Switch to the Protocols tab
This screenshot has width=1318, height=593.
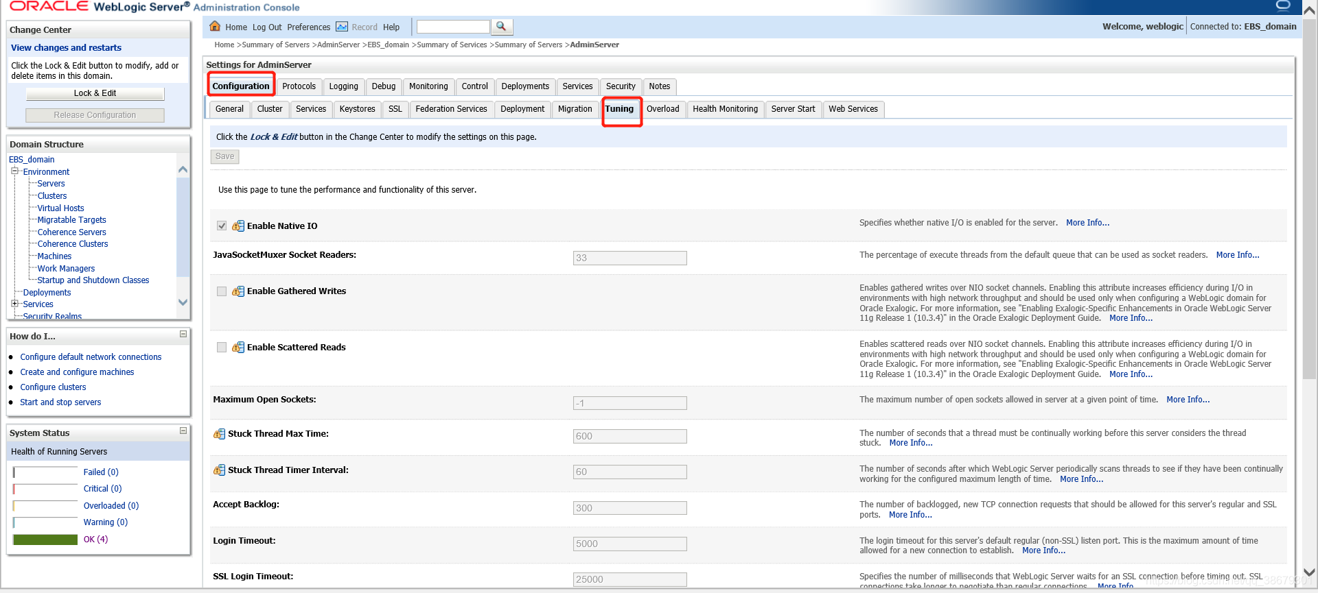click(299, 86)
